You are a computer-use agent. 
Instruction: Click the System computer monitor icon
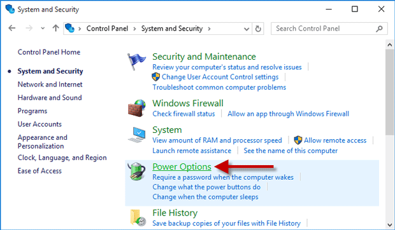tap(137, 135)
